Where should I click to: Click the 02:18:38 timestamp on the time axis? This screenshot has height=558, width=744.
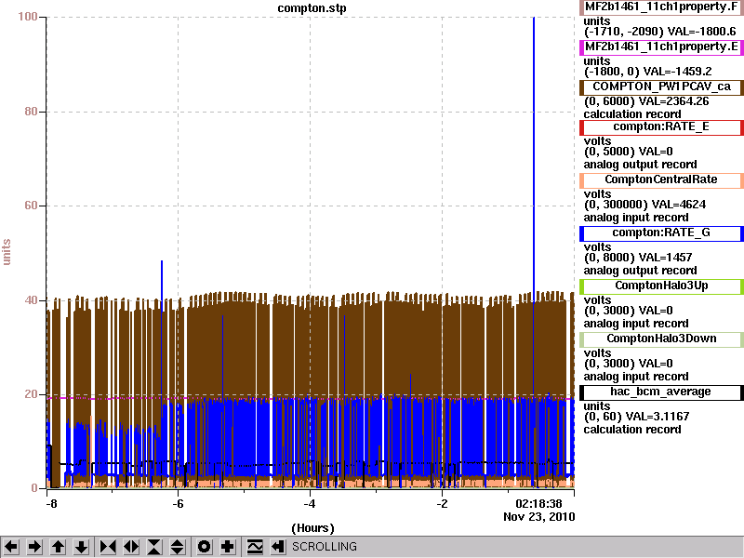[538, 503]
